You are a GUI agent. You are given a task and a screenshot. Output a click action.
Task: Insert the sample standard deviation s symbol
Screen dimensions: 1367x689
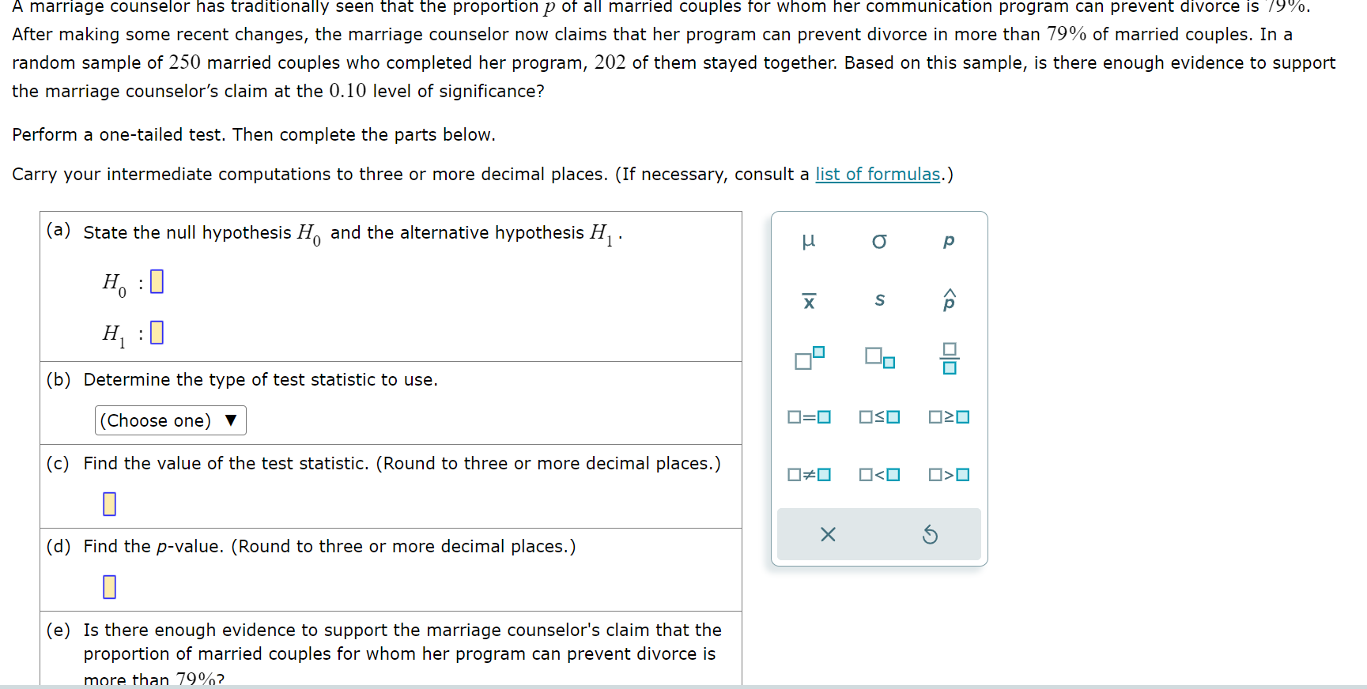coord(878,299)
